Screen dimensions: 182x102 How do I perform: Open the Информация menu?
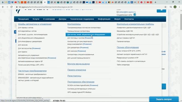pyautogui.click(x=104, y=19)
